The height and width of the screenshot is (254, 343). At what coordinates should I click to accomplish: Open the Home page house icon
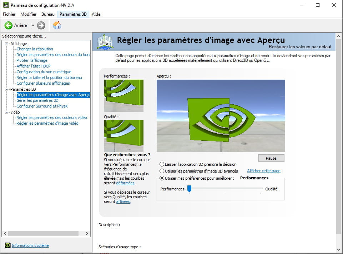coord(57,25)
